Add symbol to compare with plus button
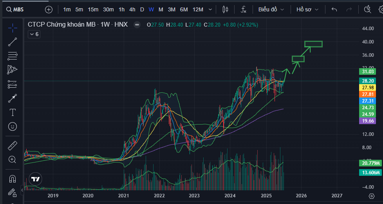The image size is (383, 204). tap(49, 9)
